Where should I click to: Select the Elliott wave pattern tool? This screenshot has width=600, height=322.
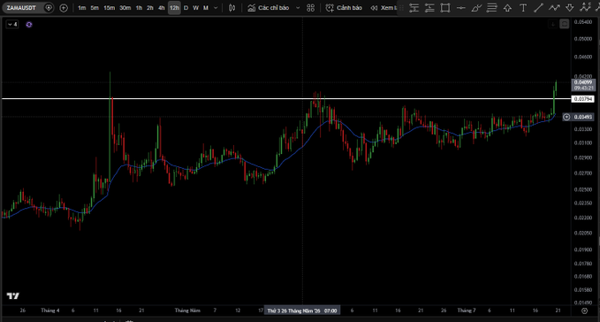585,7
